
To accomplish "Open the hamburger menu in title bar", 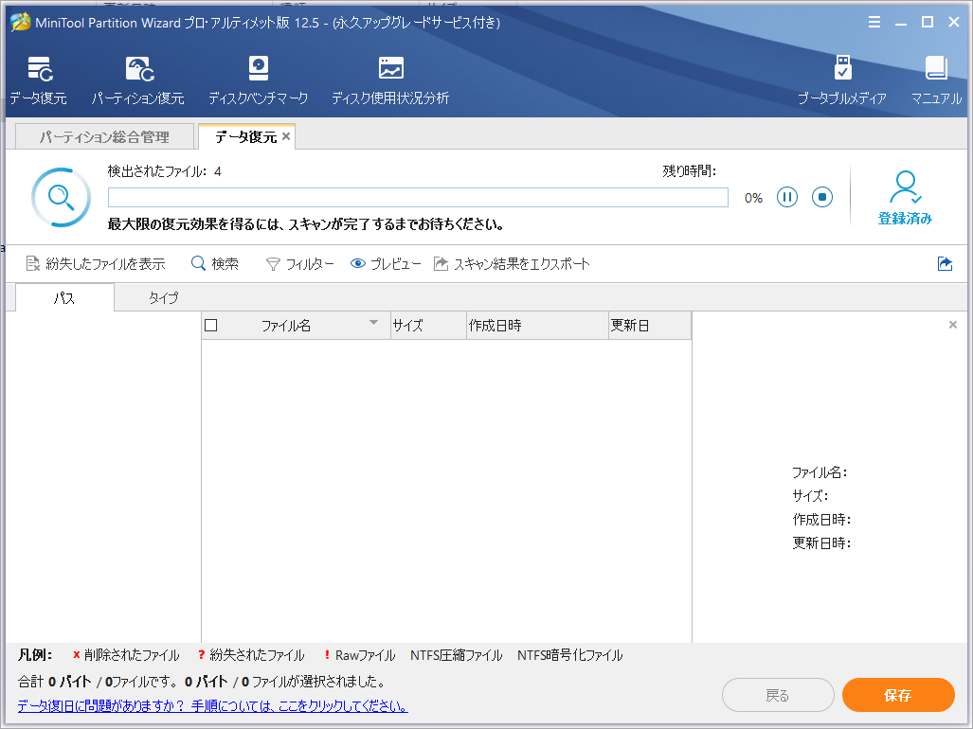I will (874, 21).
